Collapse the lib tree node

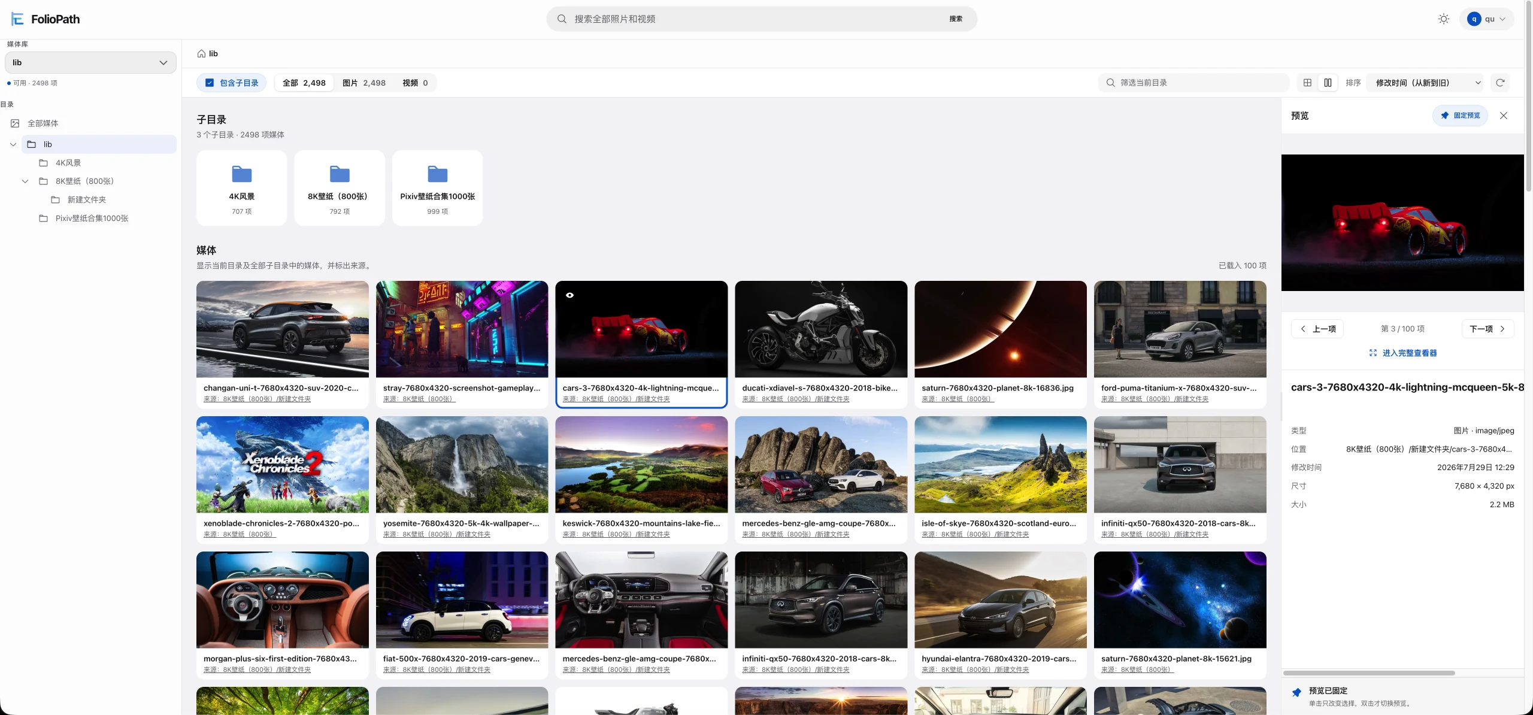coord(13,144)
